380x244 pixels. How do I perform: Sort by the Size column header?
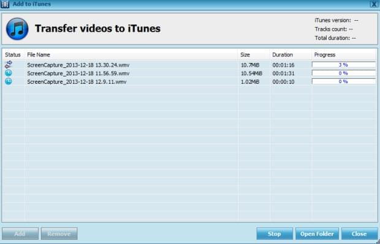[245, 55]
